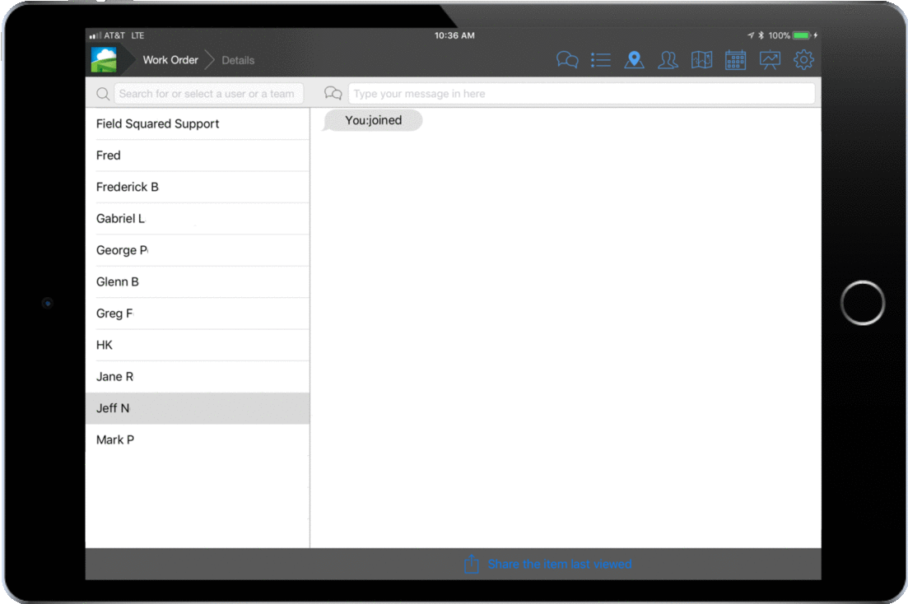Open the calendar scheduling icon
Viewport: 908px width, 604px height.
coord(735,59)
